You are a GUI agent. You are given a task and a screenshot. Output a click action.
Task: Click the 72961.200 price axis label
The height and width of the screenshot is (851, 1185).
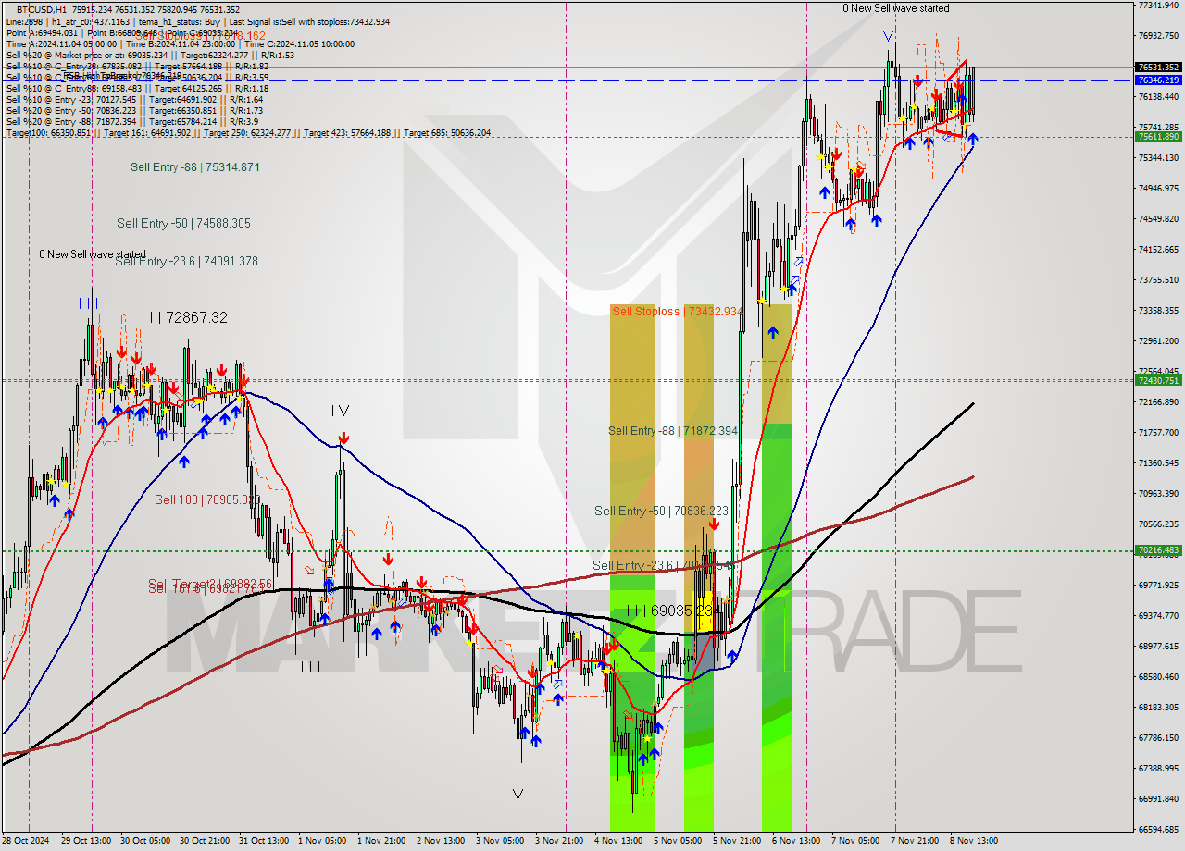tap(1158, 341)
